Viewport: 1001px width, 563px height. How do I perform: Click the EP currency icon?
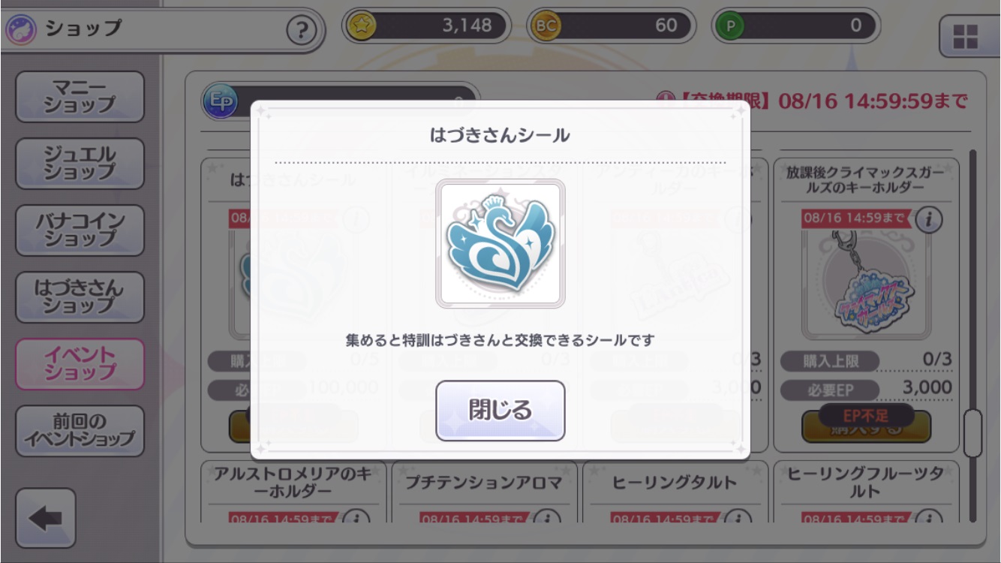coord(219,101)
